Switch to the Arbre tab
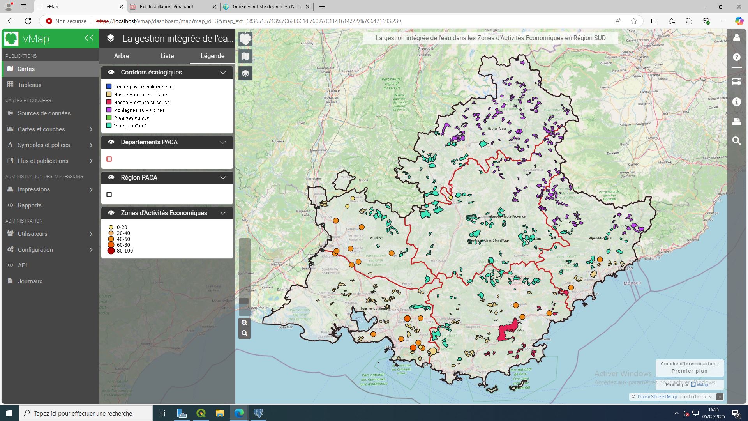The image size is (748, 421). click(122, 56)
